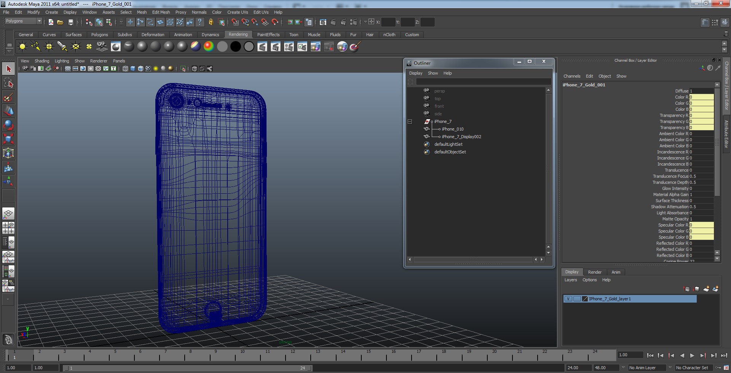Activate the Universal Manipulator tool
Screen dimensions: 731x373
(x=8, y=153)
